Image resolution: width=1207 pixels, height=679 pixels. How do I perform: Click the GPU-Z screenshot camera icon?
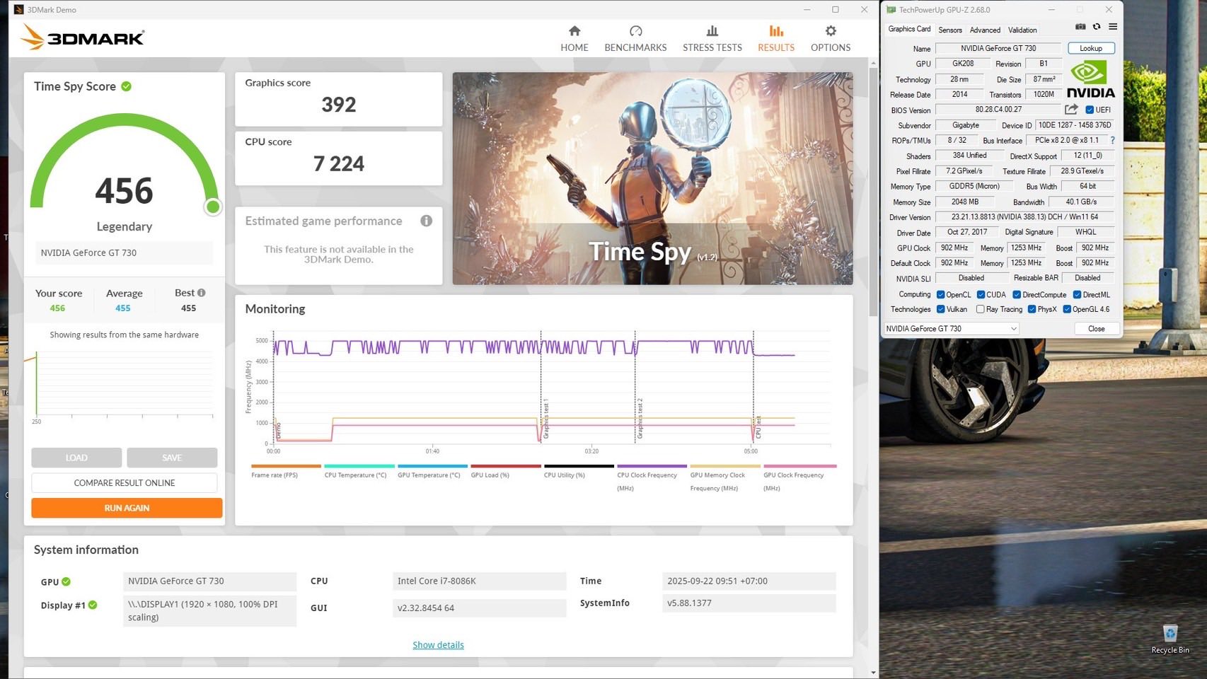click(x=1080, y=27)
